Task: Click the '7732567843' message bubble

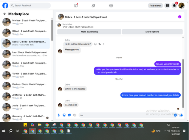Action: [x=71, y=105]
